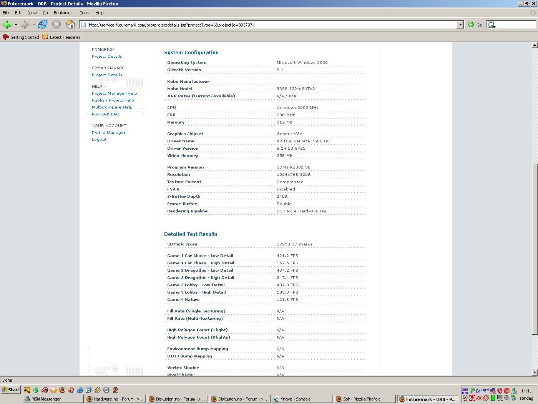Open volume speaker tray icon

pyautogui.click(x=506, y=398)
